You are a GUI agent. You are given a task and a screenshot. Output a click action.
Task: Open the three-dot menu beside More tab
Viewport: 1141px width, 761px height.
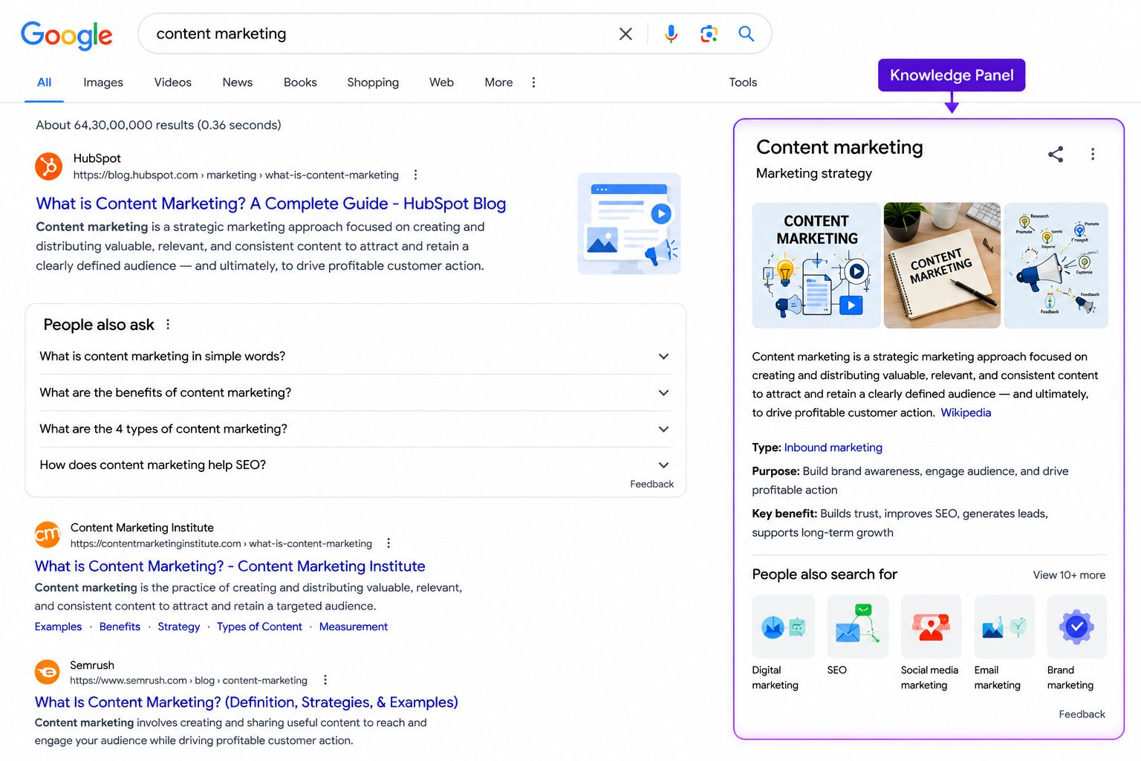[x=533, y=82]
